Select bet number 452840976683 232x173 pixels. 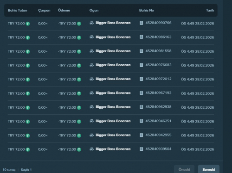(158, 65)
